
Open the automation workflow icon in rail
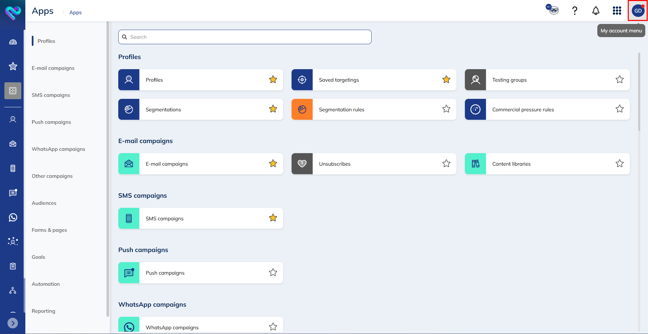[x=13, y=290]
